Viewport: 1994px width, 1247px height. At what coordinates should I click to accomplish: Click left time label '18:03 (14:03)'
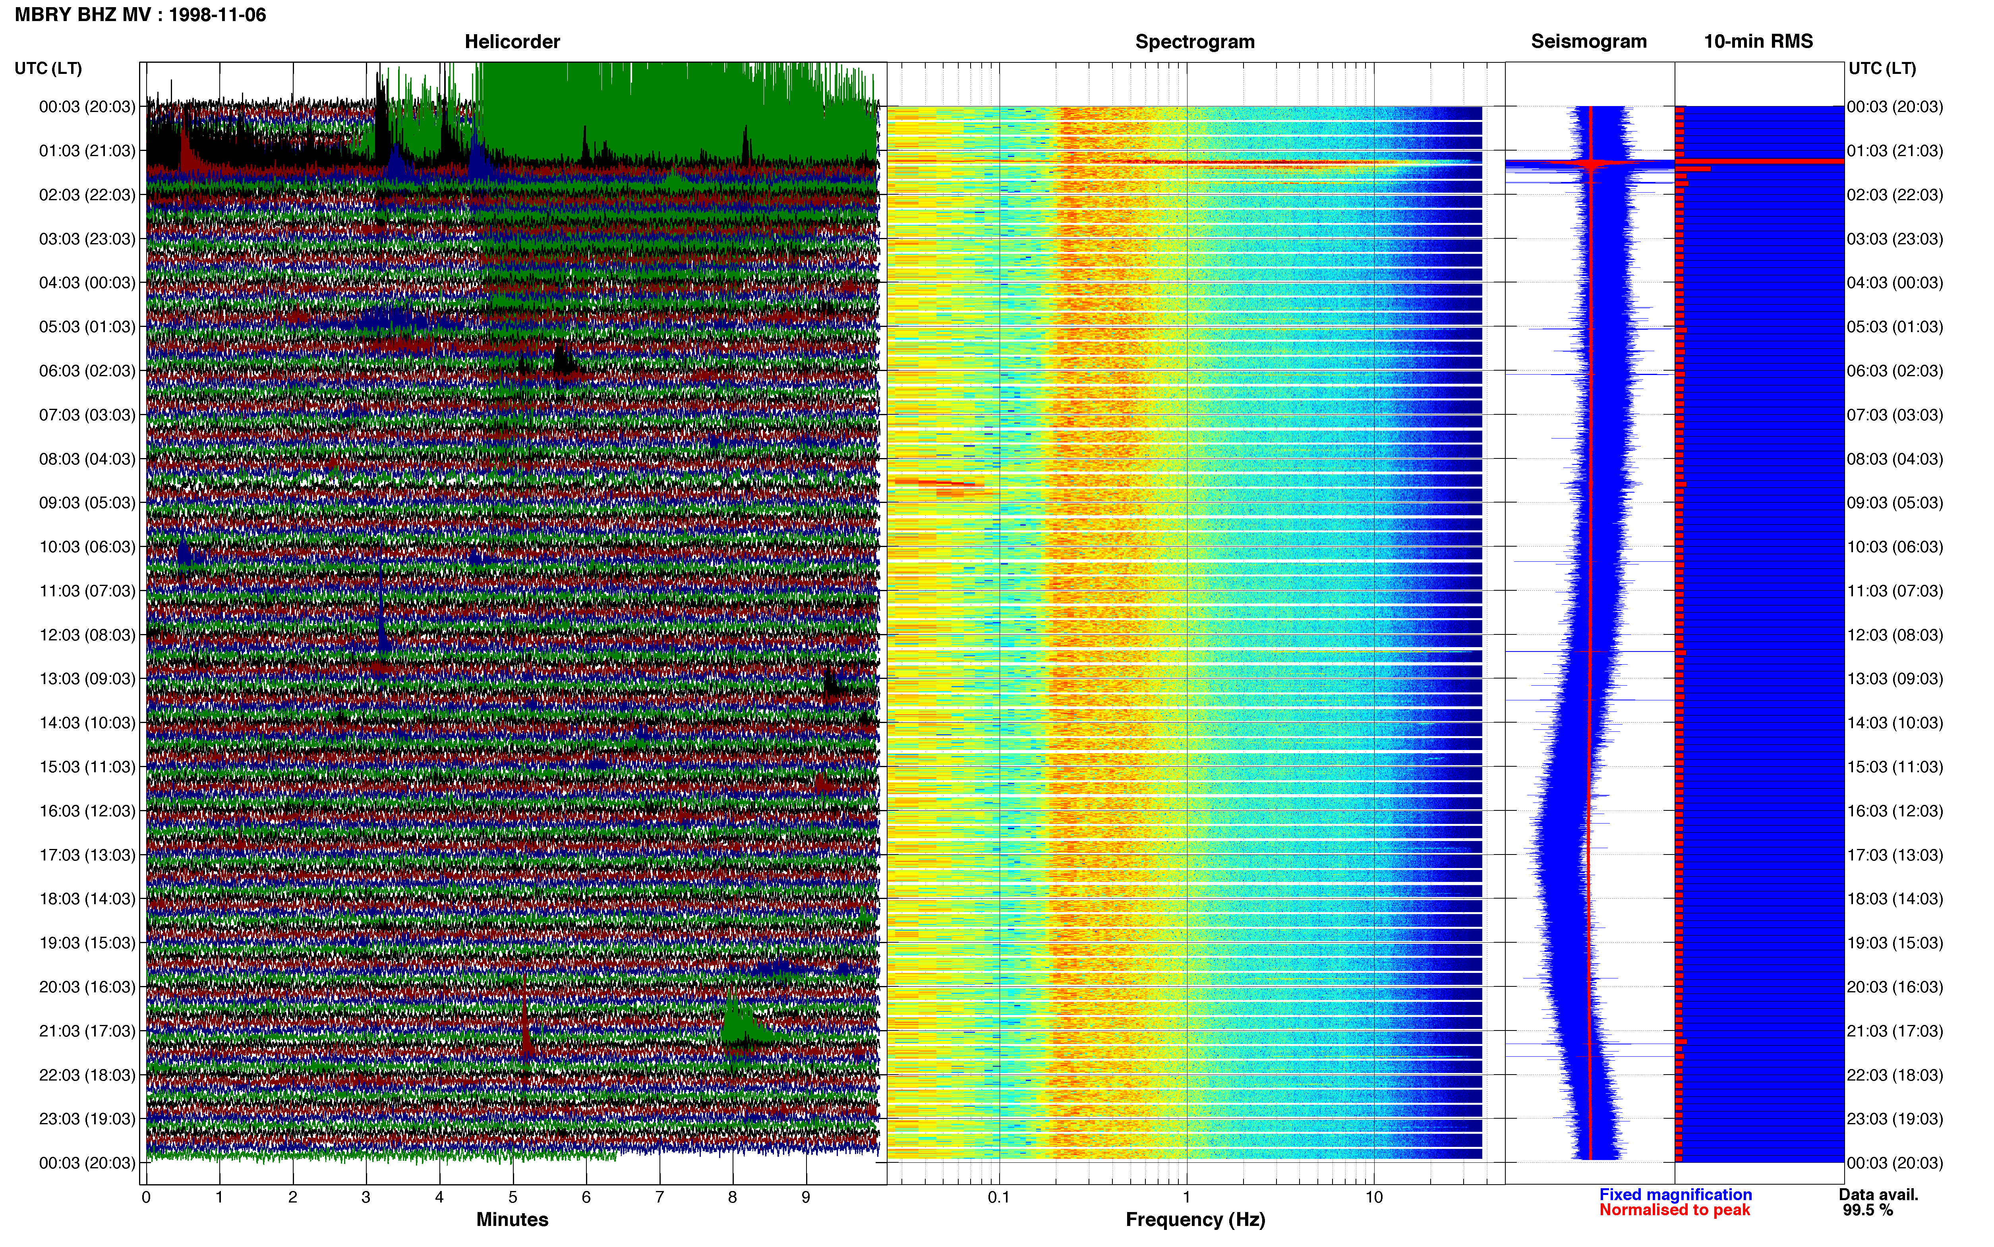[x=87, y=899]
